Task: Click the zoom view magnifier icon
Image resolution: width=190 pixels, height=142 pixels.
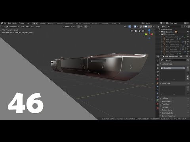Action: point(143,31)
